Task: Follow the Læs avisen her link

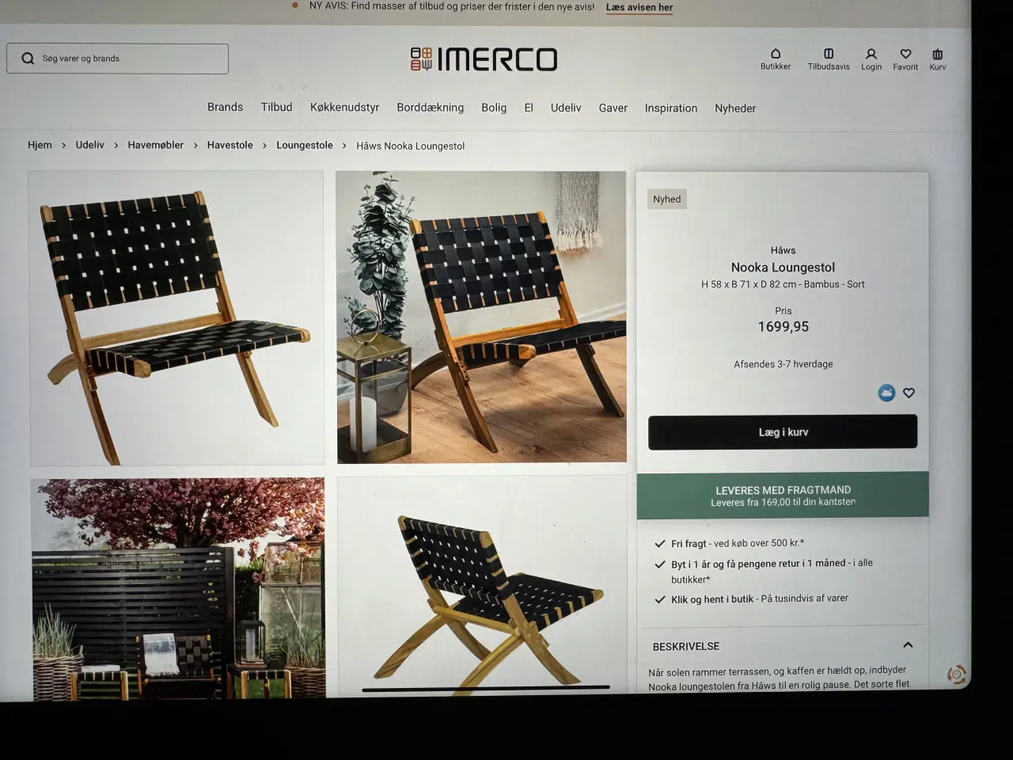Action: [639, 7]
